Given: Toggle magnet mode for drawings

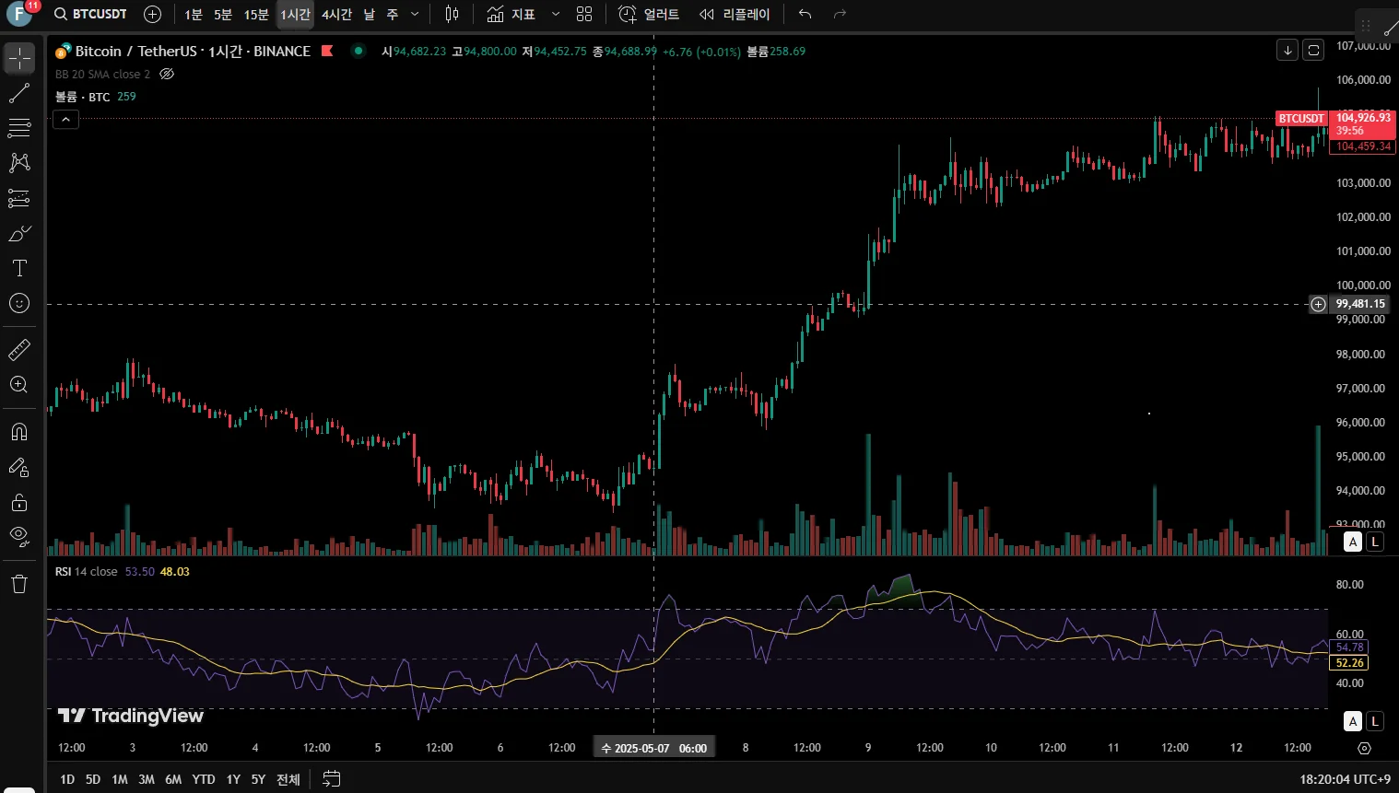Looking at the screenshot, I should coord(19,431).
